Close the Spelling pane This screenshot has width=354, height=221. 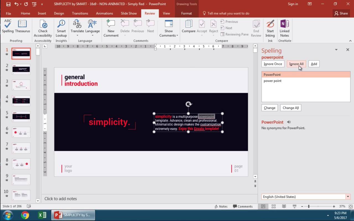tap(348, 50)
